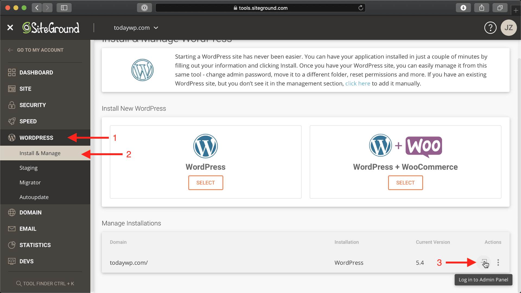Screen dimensions: 521x293
Task: Click the WooCommerce logo in install card
Action: pos(424,146)
